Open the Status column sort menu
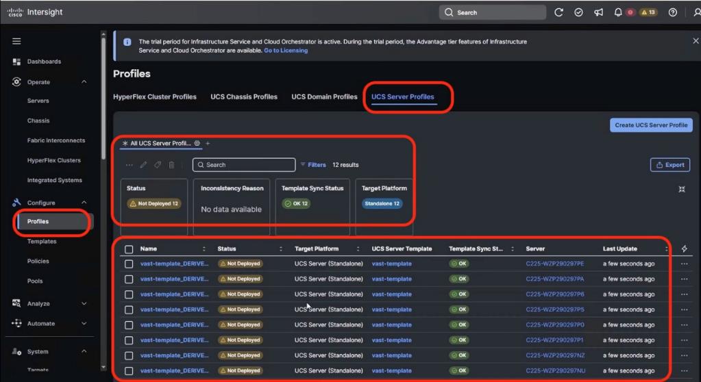The width and height of the screenshot is (701, 382). tap(281, 249)
